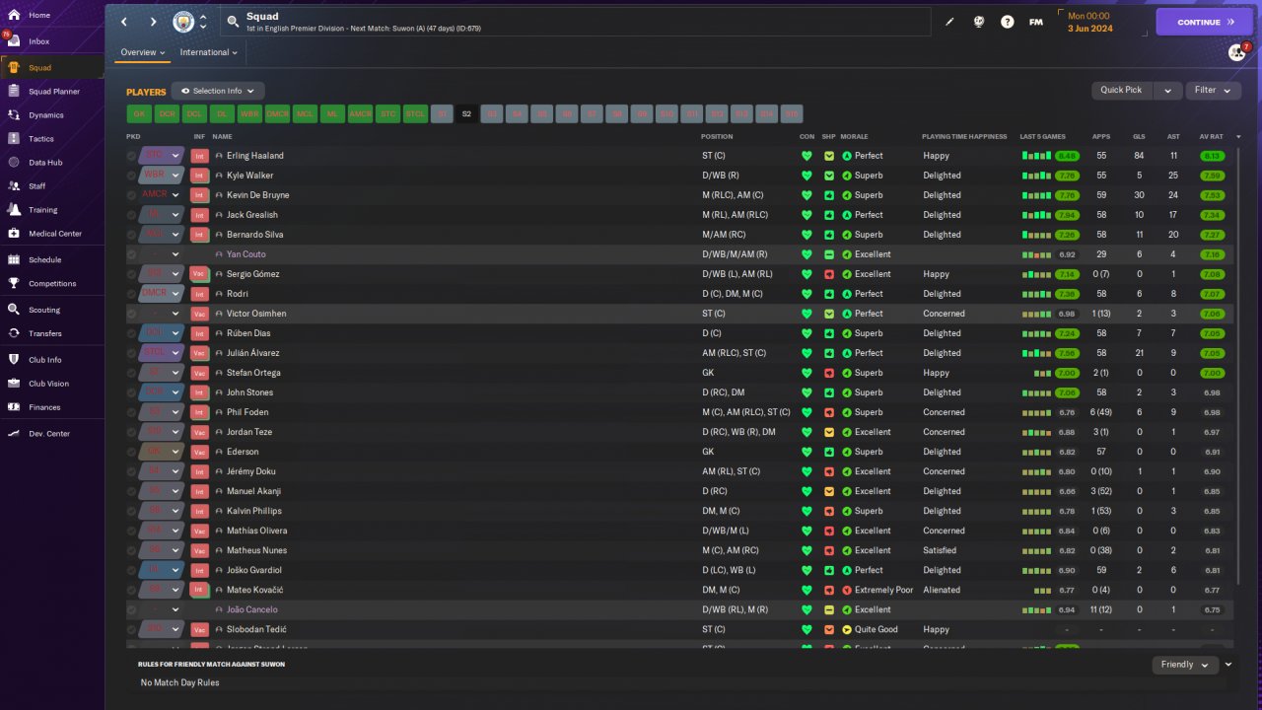1262x710 pixels.
Task: Click the pencil edit icon
Action: 949,22
